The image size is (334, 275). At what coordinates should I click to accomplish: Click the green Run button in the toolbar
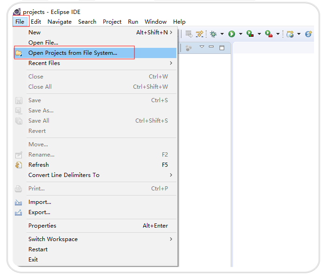click(232, 34)
